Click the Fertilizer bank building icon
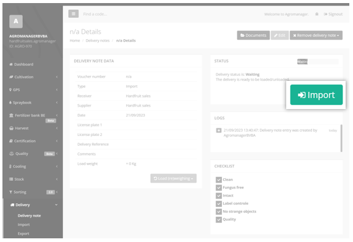Screen dimensions: 353x242 11,115
